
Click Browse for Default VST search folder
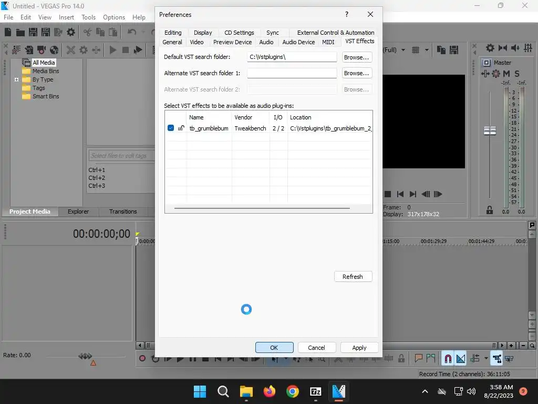click(x=357, y=57)
